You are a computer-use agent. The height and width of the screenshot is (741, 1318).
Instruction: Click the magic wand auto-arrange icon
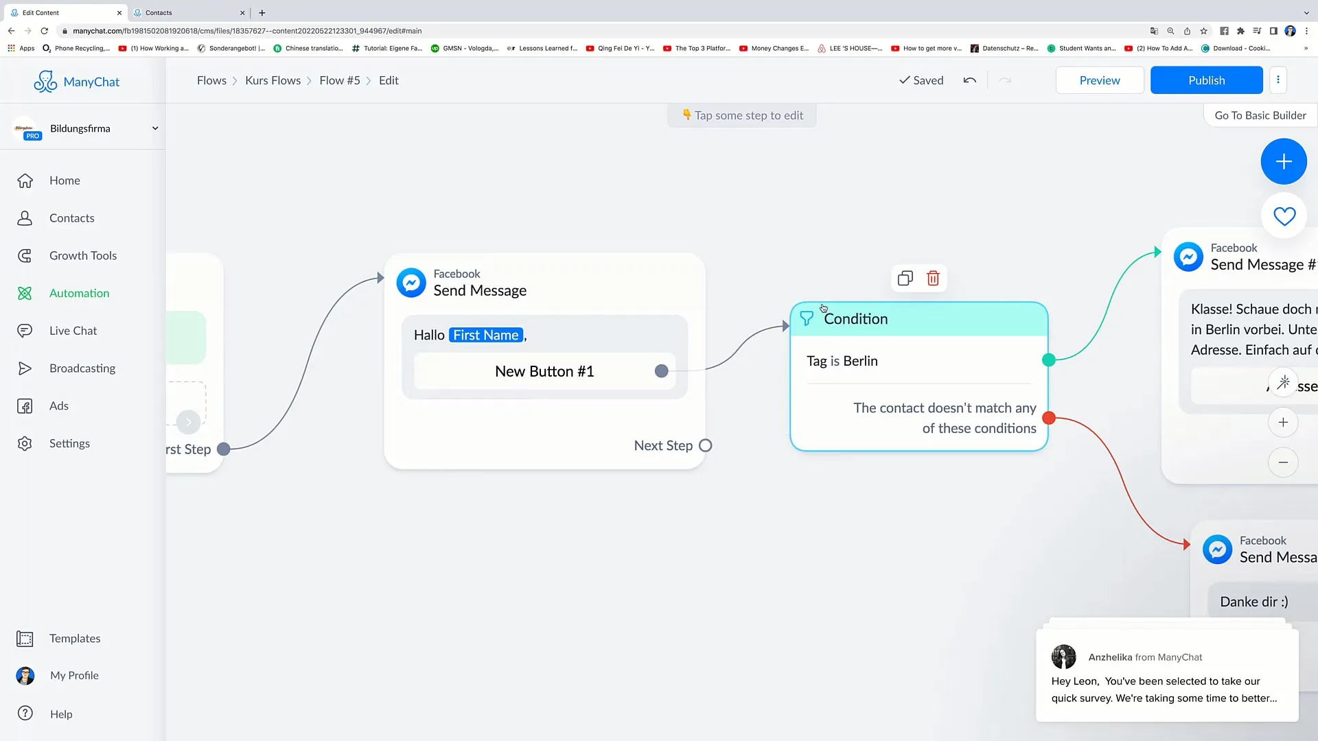(x=1283, y=383)
